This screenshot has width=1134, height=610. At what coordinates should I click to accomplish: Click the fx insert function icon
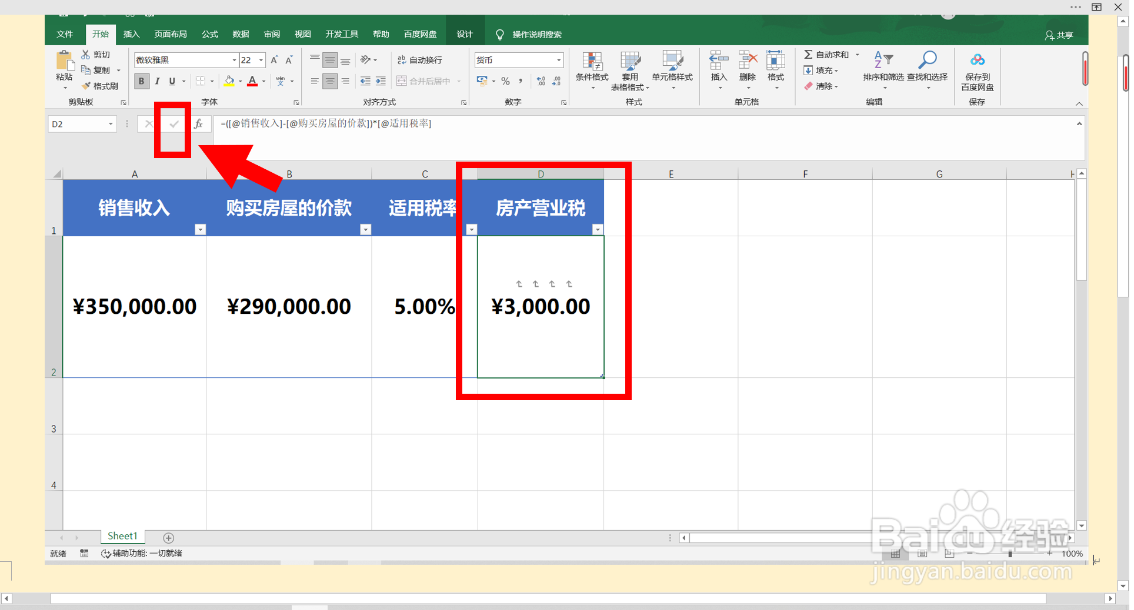[x=199, y=124]
